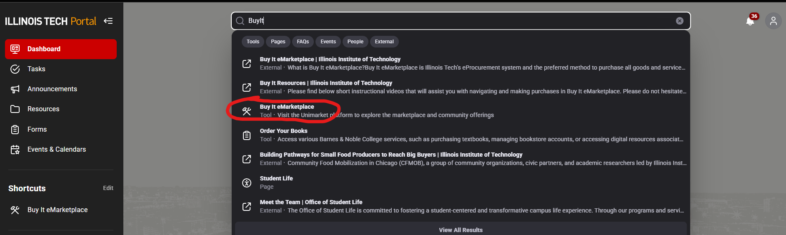Click external-link icon for Buy It eMarketplace | Illinois result
This screenshot has height=235, width=786.
pyautogui.click(x=247, y=63)
